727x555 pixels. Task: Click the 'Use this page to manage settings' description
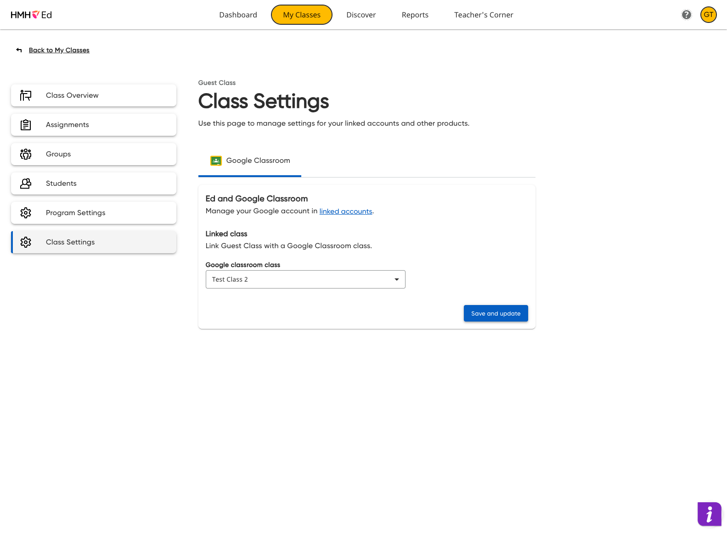[x=334, y=123]
